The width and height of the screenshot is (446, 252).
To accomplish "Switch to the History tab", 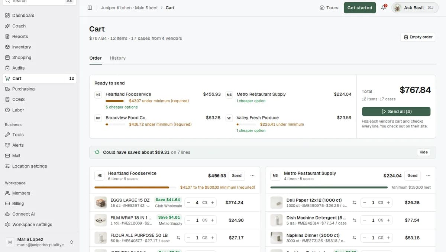I will point(118,58).
